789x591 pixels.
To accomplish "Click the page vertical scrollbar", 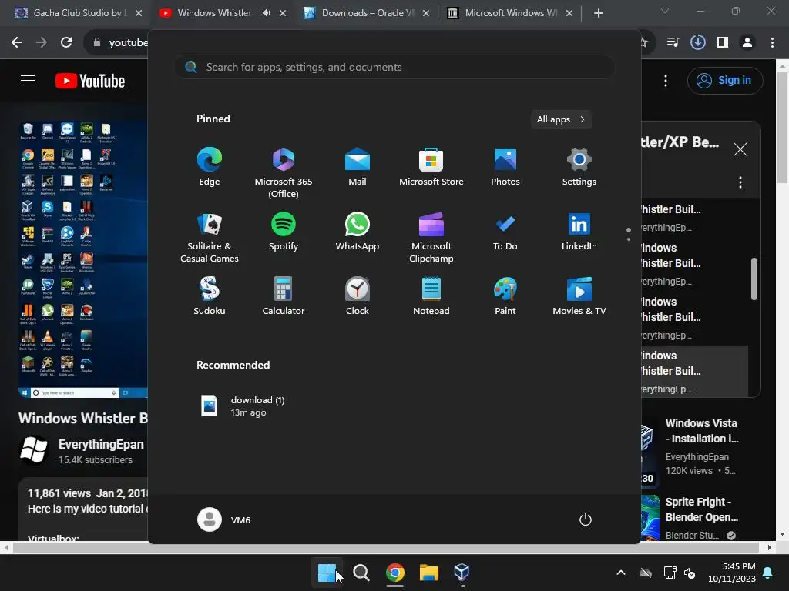I will tap(783, 128).
